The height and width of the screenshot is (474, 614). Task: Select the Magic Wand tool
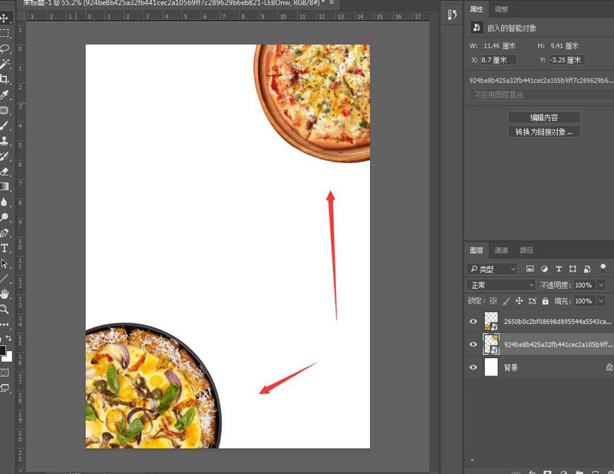[5, 64]
